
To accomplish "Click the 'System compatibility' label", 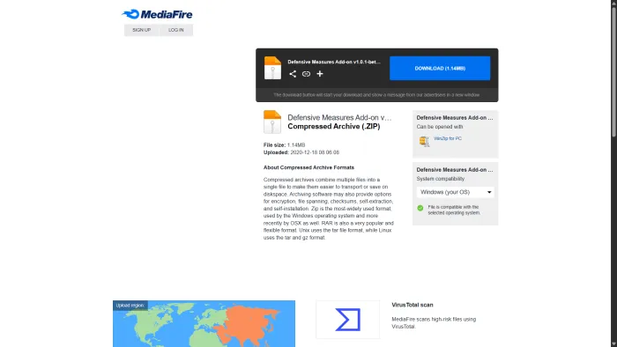I will coord(441,179).
